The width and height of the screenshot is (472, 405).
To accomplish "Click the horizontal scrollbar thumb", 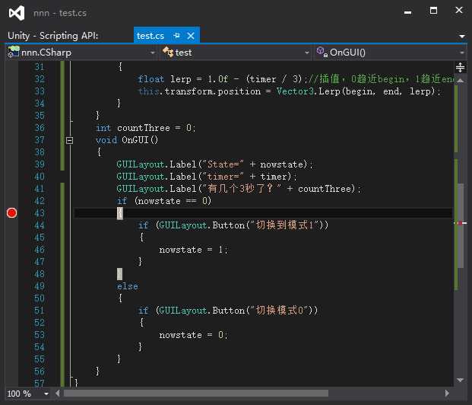I will [x=196, y=394].
